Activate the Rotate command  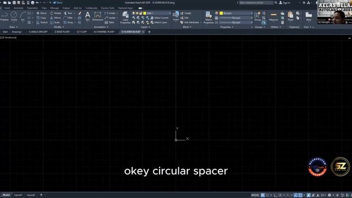(56, 13)
